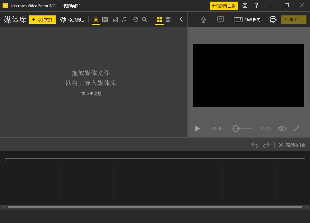Collapse the media library panel with the chevron
Screen dimensions: 310x223
click(x=181, y=19)
